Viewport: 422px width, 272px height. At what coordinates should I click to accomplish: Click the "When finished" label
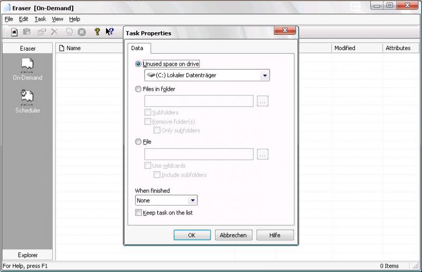coord(152,190)
